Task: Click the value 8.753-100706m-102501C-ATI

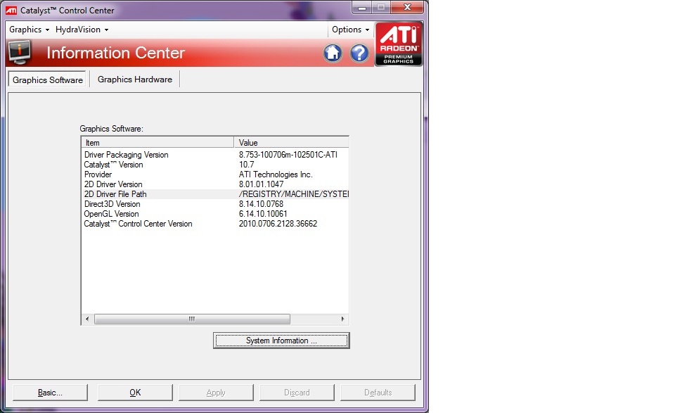Action: click(288, 155)
